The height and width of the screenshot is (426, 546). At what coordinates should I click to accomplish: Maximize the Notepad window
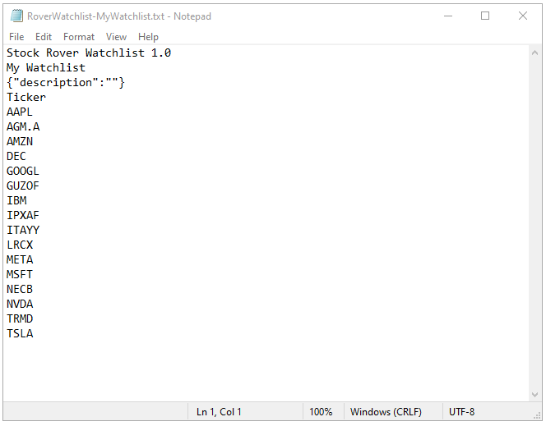[x=485, y=16]
